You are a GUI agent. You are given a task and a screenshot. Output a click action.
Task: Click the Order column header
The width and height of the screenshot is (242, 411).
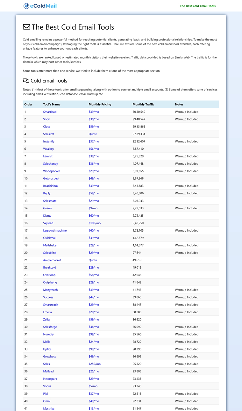point(28,104)
